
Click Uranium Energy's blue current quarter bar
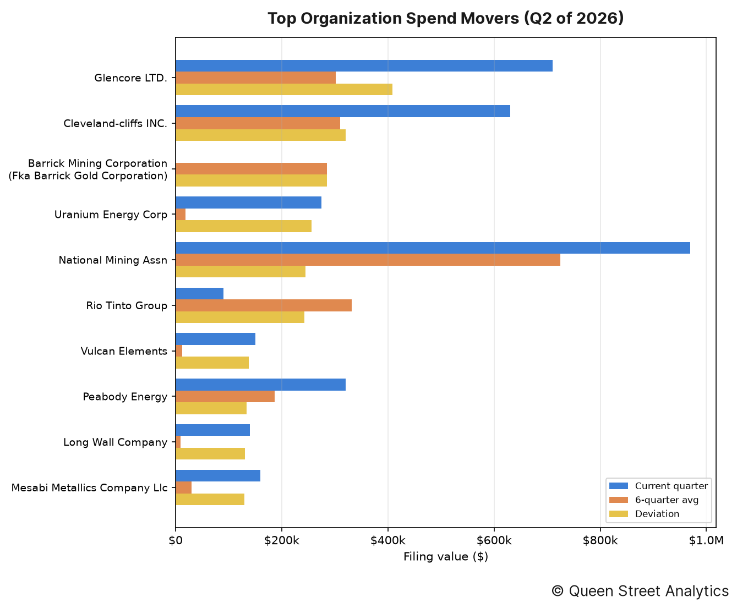coord(249,202)
